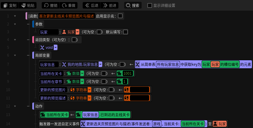This screenshot has height=128, width=253.
Task: Collapse the 局部变量 section arrow
Action: [x=15, y=55]
